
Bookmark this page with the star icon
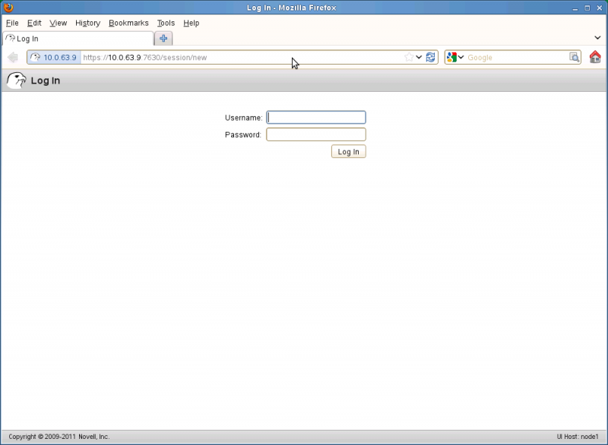(x=409, y=57)
